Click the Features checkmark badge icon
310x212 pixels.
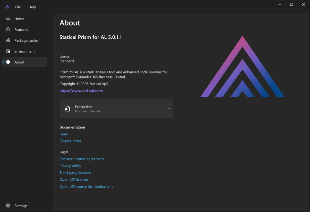(x=8, y=29)
